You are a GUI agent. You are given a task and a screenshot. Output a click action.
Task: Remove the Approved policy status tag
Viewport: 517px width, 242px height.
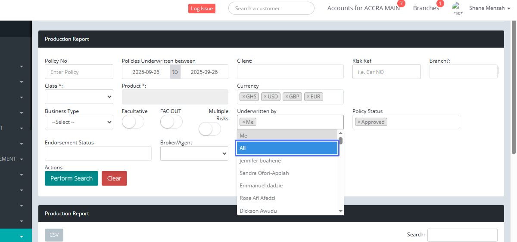pyautogui.click(x=359, y=122)
